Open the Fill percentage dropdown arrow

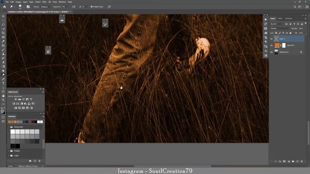[x=305, y=33]
